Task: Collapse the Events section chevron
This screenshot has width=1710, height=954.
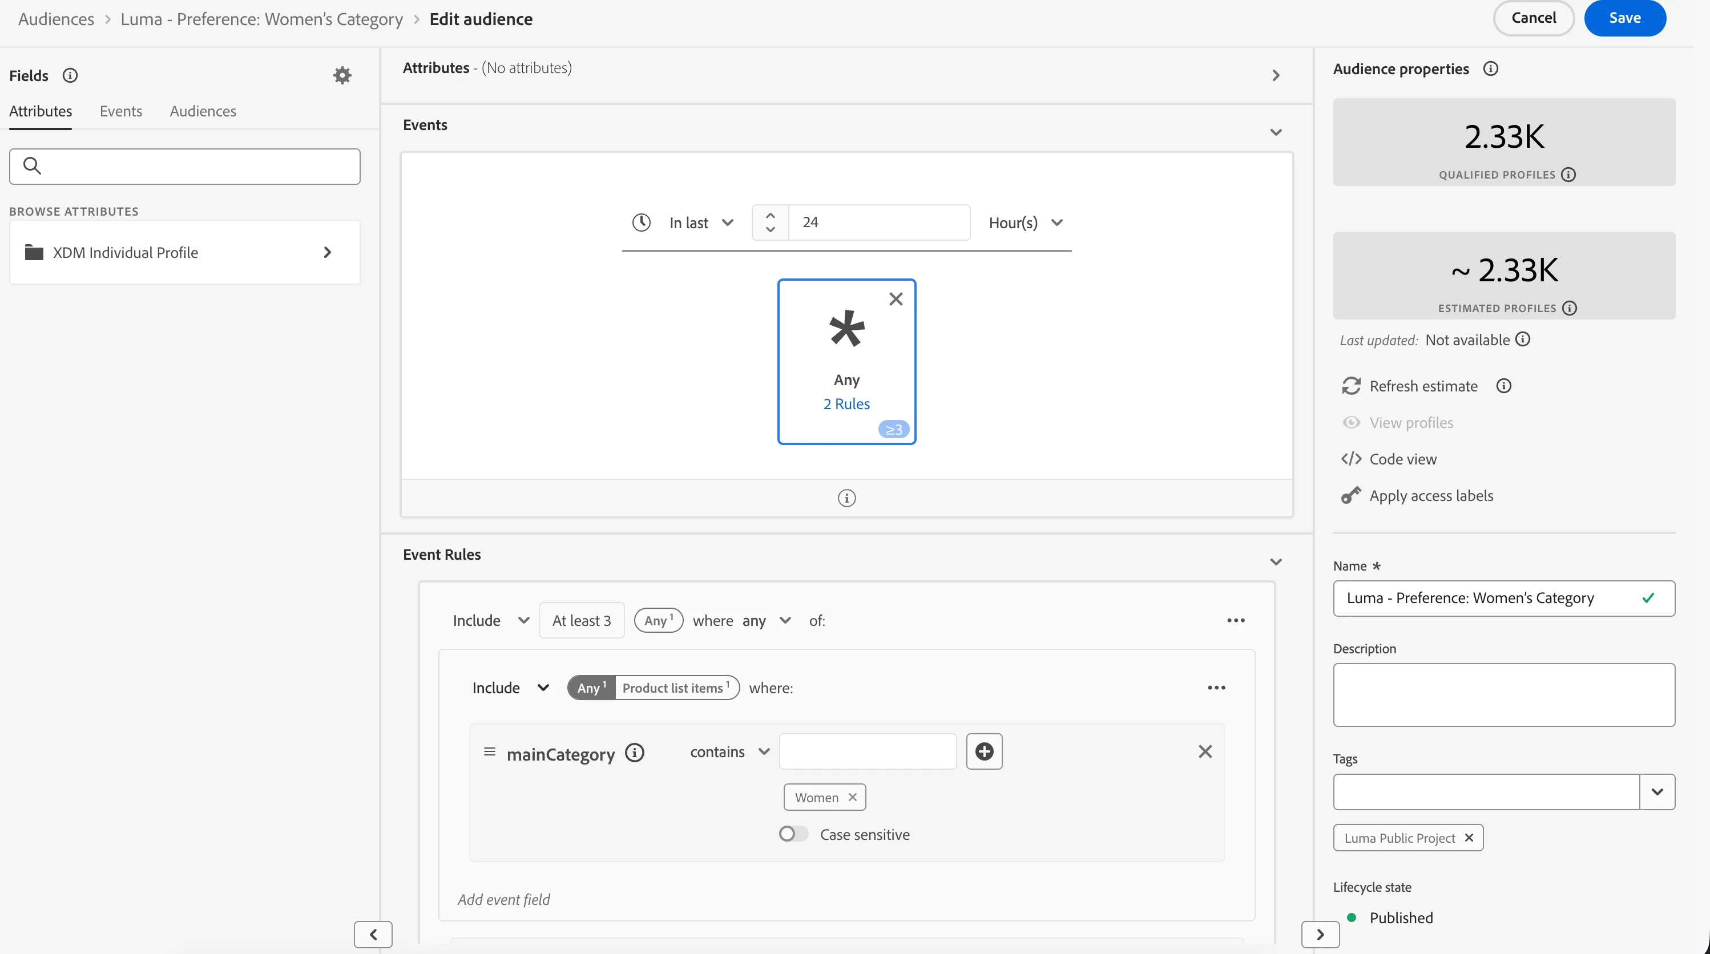Action: click(1275, 133)
